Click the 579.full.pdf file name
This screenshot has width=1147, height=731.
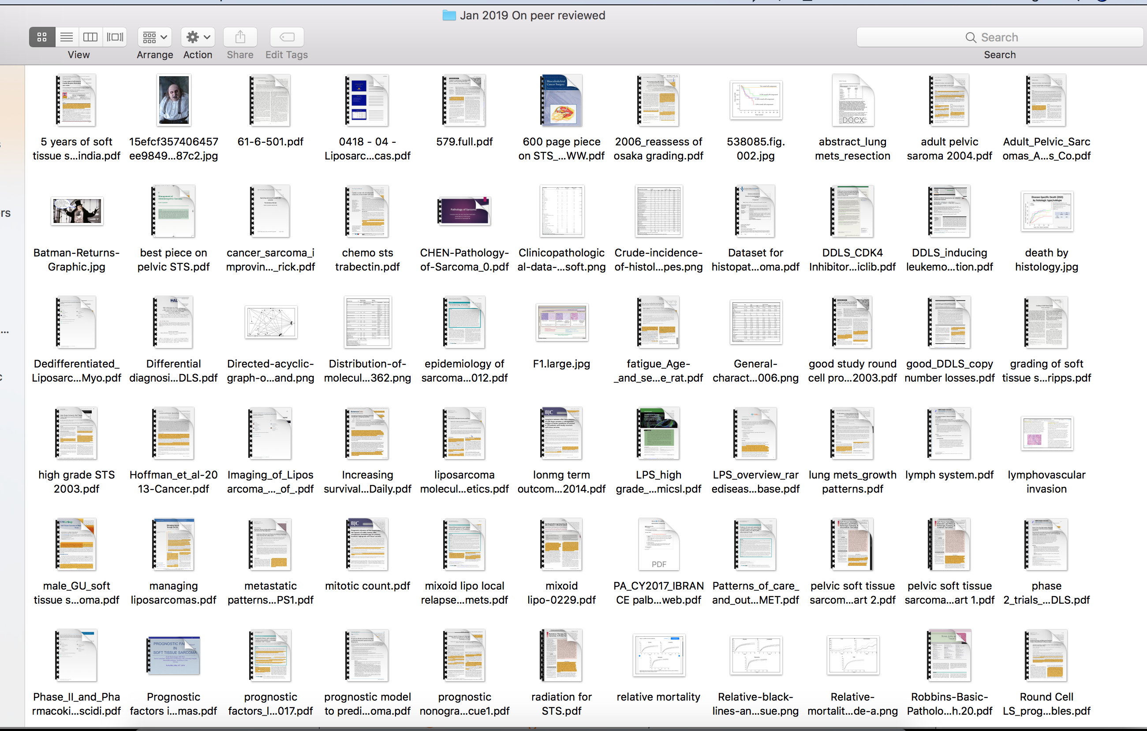click(464, 142)
